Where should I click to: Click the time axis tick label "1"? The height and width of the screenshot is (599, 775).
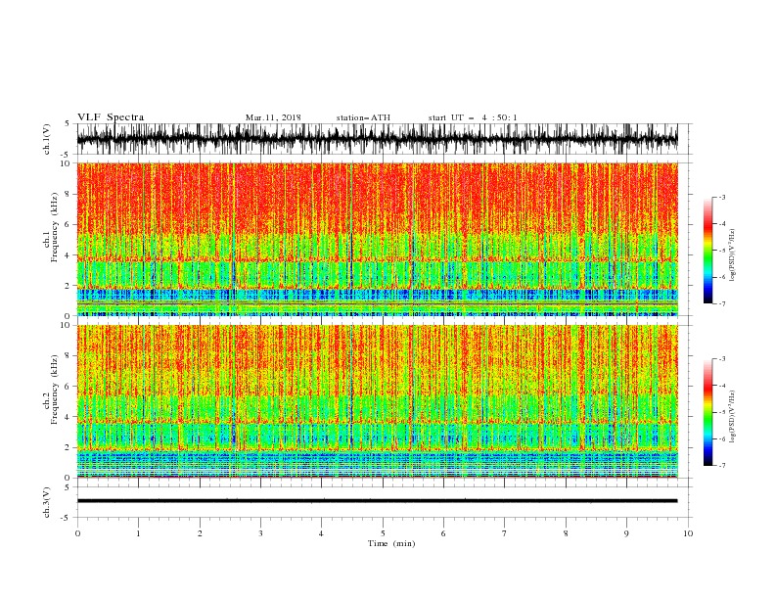[x=138, y=533]
